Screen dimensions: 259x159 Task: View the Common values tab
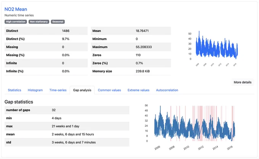click(x=109, y=90)
